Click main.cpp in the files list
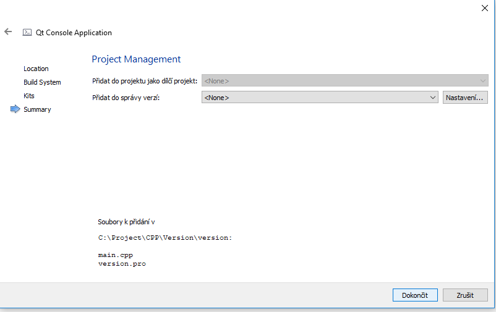This screenshot has height=312, width=496. 115,255
